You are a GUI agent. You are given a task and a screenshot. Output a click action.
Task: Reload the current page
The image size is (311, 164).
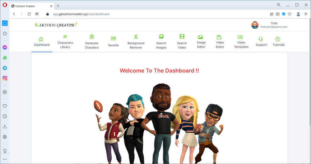[29, 14]
